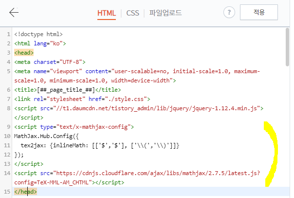The width and height of the screenshot is (294, 198).
Task: Click the </script> closing tag under line 8
Action: (x=29, y=118)
